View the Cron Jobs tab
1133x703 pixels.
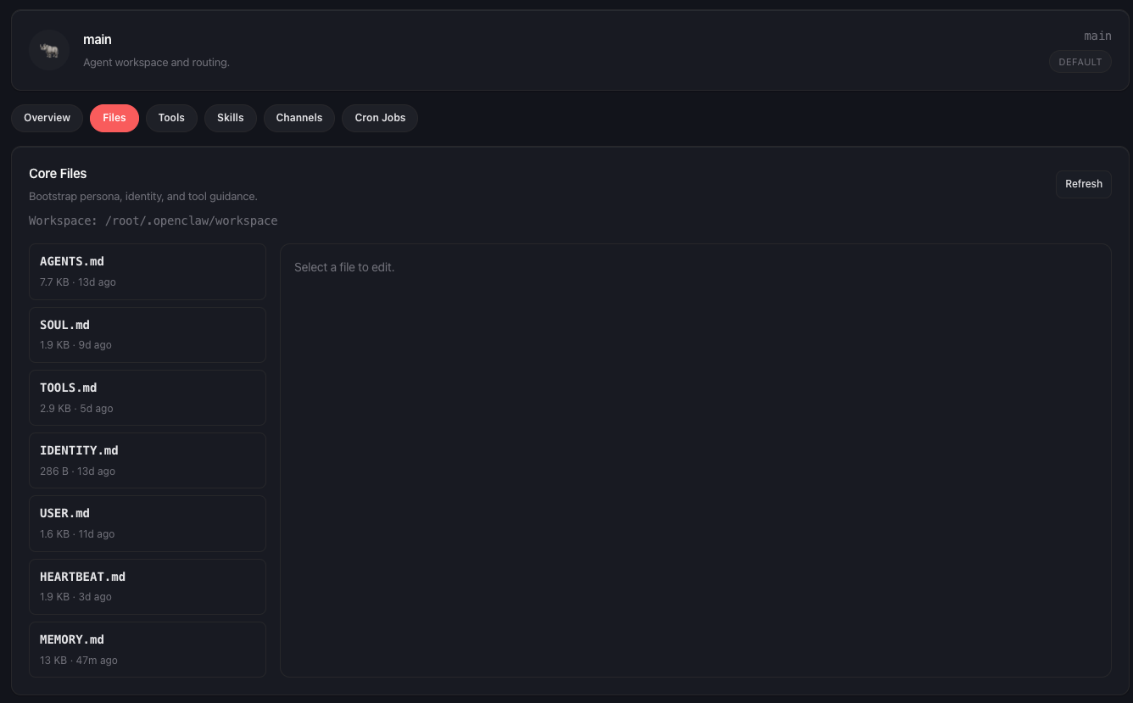pyautogui.click(x=379, y=118)
